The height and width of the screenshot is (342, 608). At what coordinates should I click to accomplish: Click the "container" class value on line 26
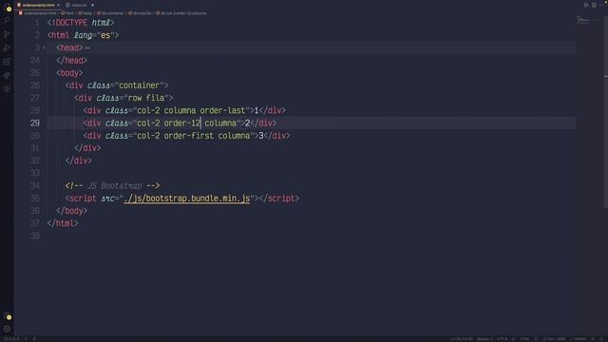pos(140,85)
